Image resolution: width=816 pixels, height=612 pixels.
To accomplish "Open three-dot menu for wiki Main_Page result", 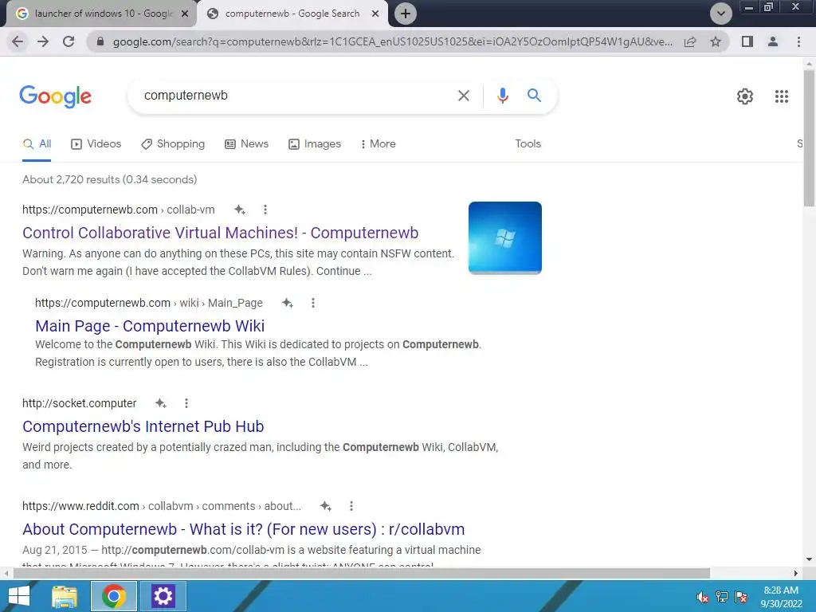I will click(x=312, y=303).
